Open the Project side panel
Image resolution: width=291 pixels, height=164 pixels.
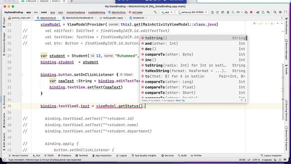[x=4, y=22]
